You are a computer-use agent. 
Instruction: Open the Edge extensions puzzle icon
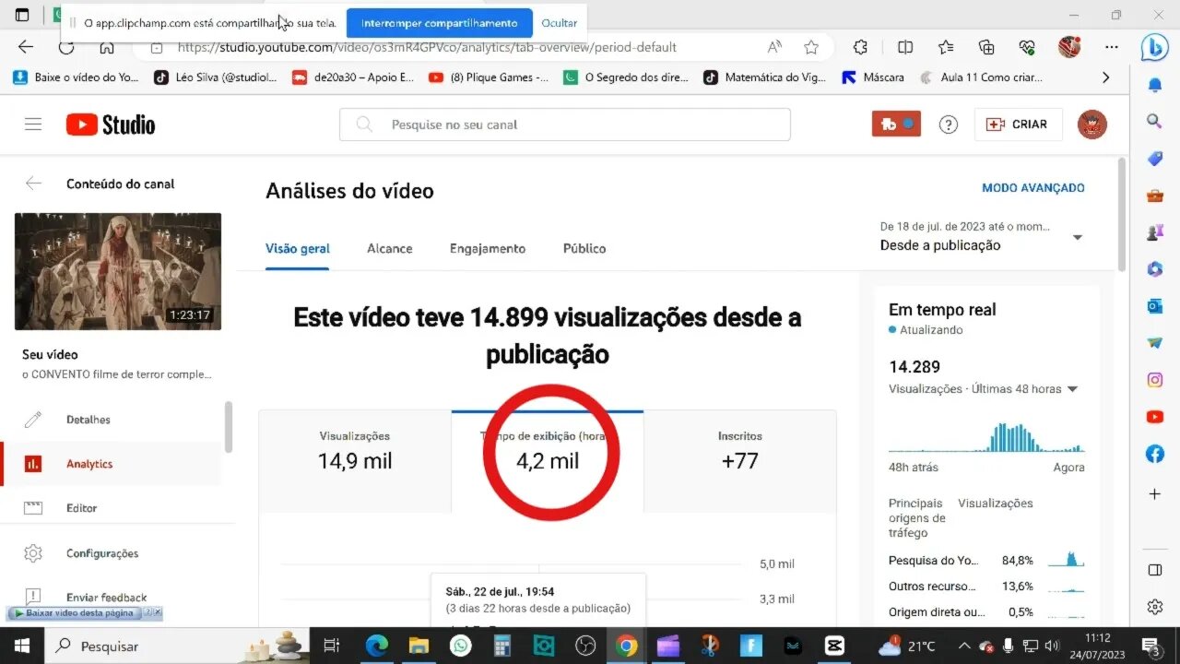pyautogui.click(x=860, y=47)
